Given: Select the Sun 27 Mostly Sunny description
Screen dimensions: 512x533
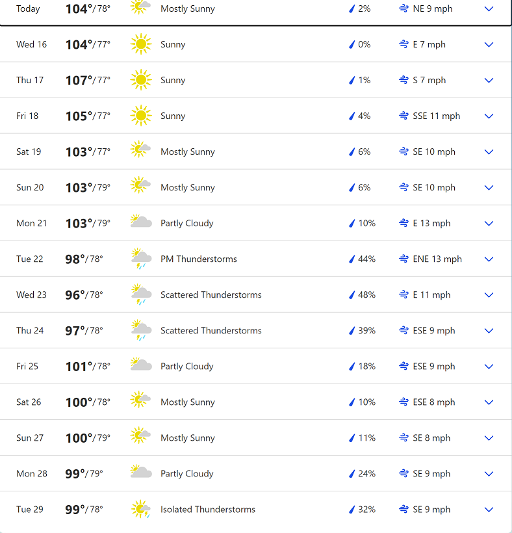Looking at the screenshot, I should [x=188, y=438].
